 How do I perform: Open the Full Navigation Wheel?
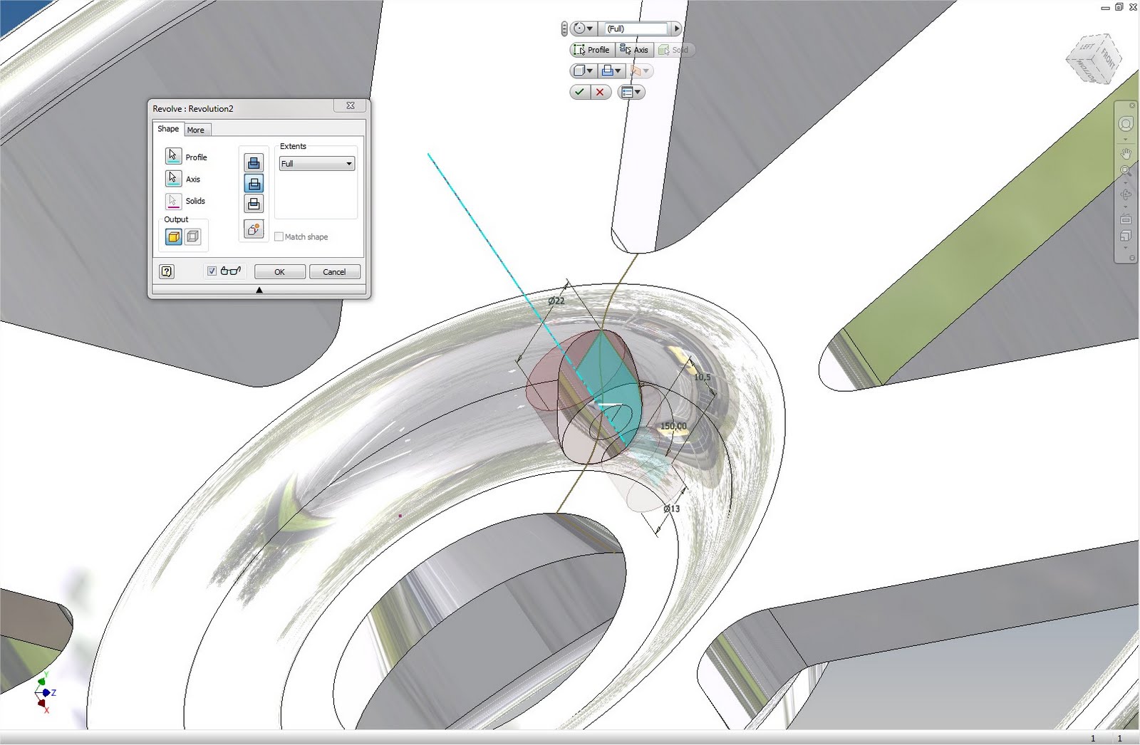(1126, 124)
